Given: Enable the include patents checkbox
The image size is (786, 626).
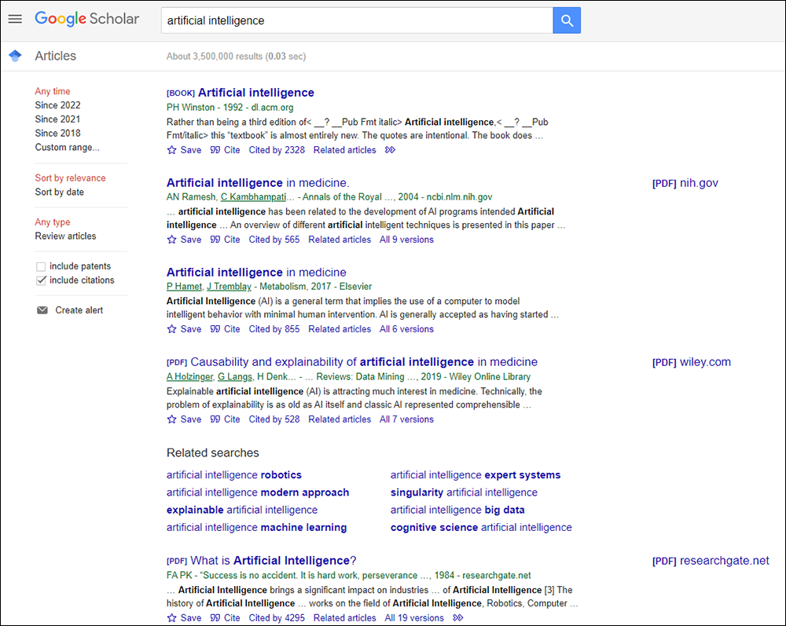Looking at the screenshot, I should (41, 266).
